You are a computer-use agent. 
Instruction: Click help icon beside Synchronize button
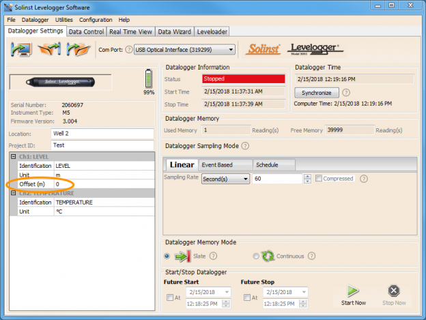click(x=346, y=93)
